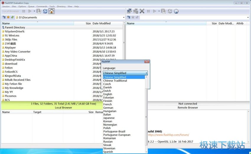
Task: Open the View menu
Action: pyautogui.click(x=70, y=6)
